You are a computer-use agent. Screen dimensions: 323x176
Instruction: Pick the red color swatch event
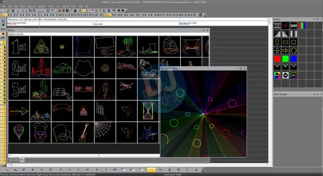coord(277,59)
